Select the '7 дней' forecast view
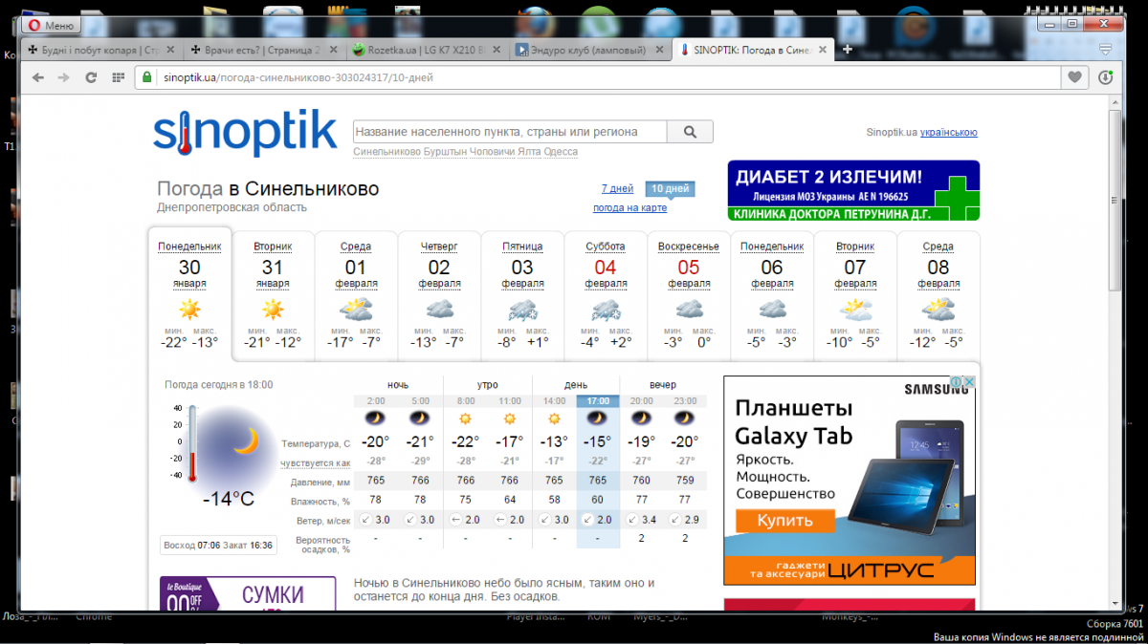The height and width of the screenshot is (644, 1148). click(617, 188)
